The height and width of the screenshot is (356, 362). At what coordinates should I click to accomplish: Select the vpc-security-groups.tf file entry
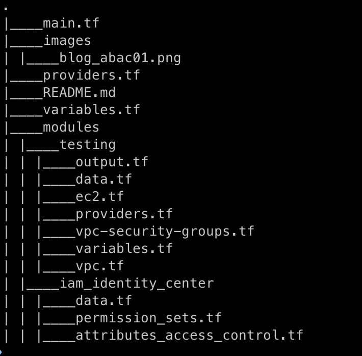(165, 231)
